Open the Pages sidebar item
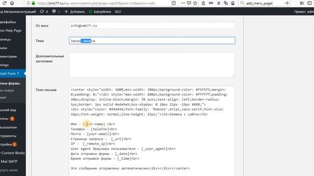This screenshot has height=176, width=314. coord(5,39)
